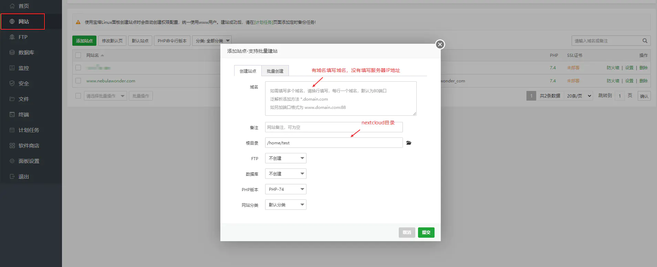This screenshot has height=267, width=657.
Task: Open the 分类: 全部分类 dropdown
Action: (212, 41)
